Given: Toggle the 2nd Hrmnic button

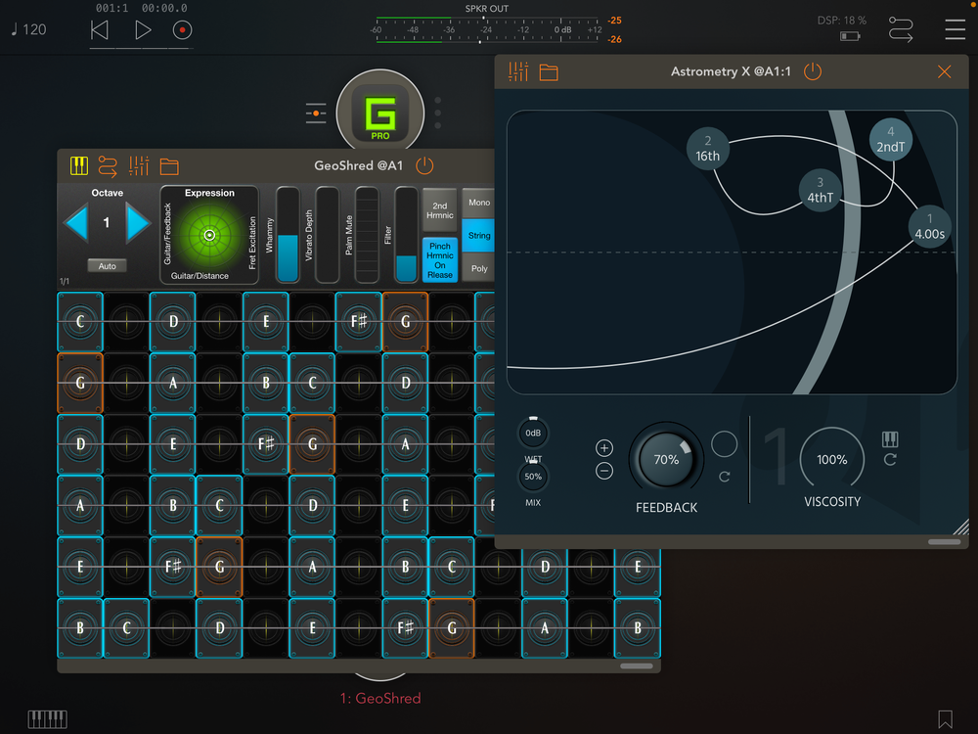Looking at the screenshot, I should click(x=440, y=210).
